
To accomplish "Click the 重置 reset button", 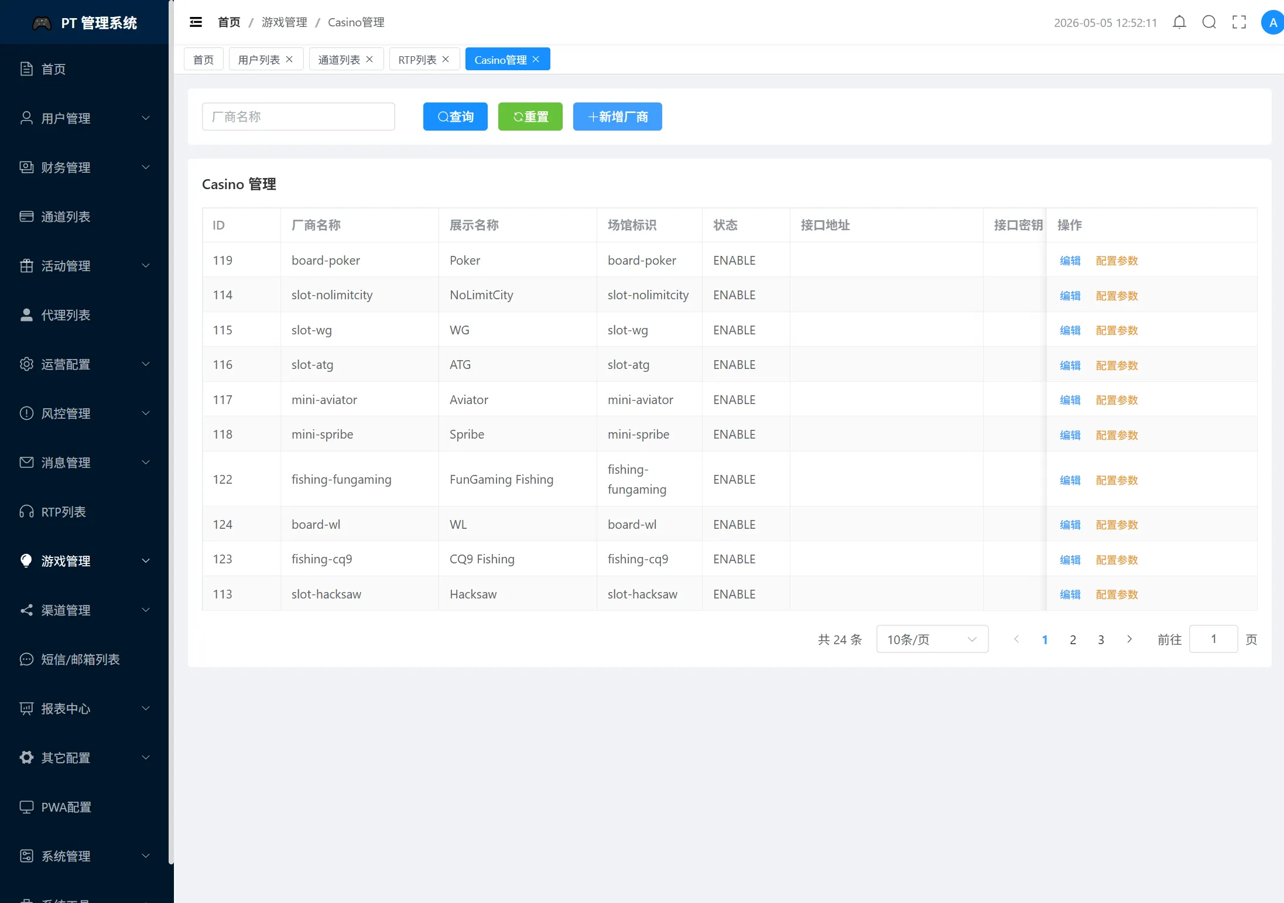I will point(530,117).
